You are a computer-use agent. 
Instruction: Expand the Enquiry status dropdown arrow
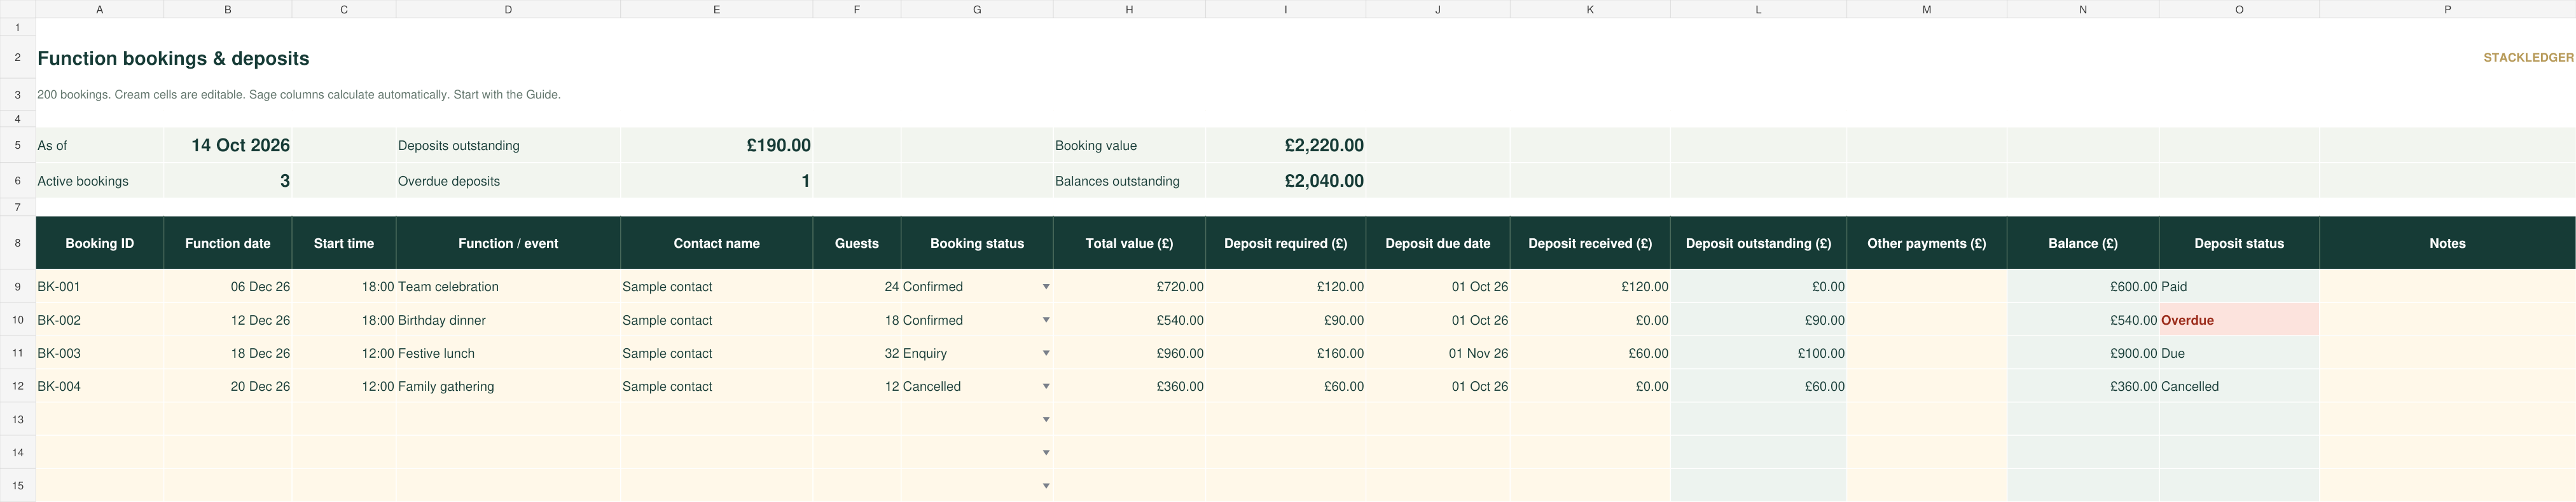pos(1046,353)
